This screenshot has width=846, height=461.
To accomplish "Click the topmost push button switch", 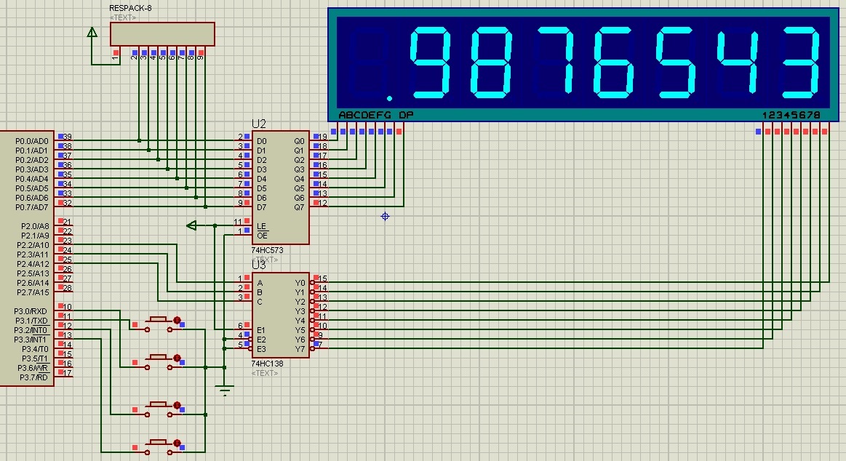I will pos(159,323).
